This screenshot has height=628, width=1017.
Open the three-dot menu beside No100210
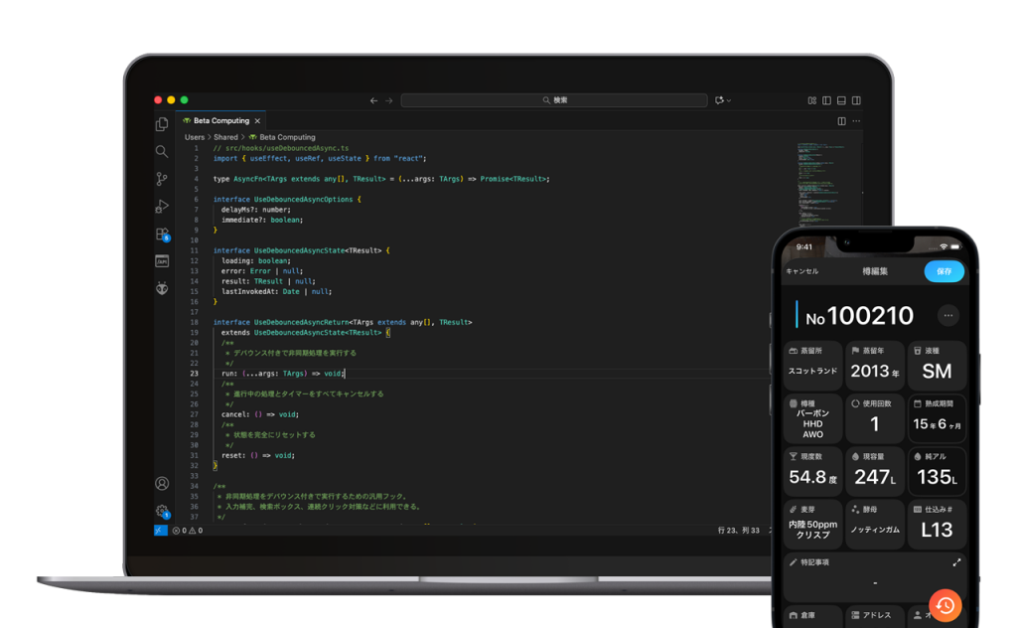tap(947, 315)
